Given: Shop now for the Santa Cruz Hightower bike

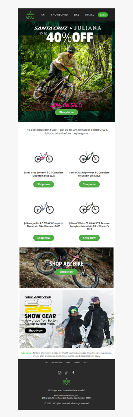Looking at the screenshot, I should tap(89, 184).
